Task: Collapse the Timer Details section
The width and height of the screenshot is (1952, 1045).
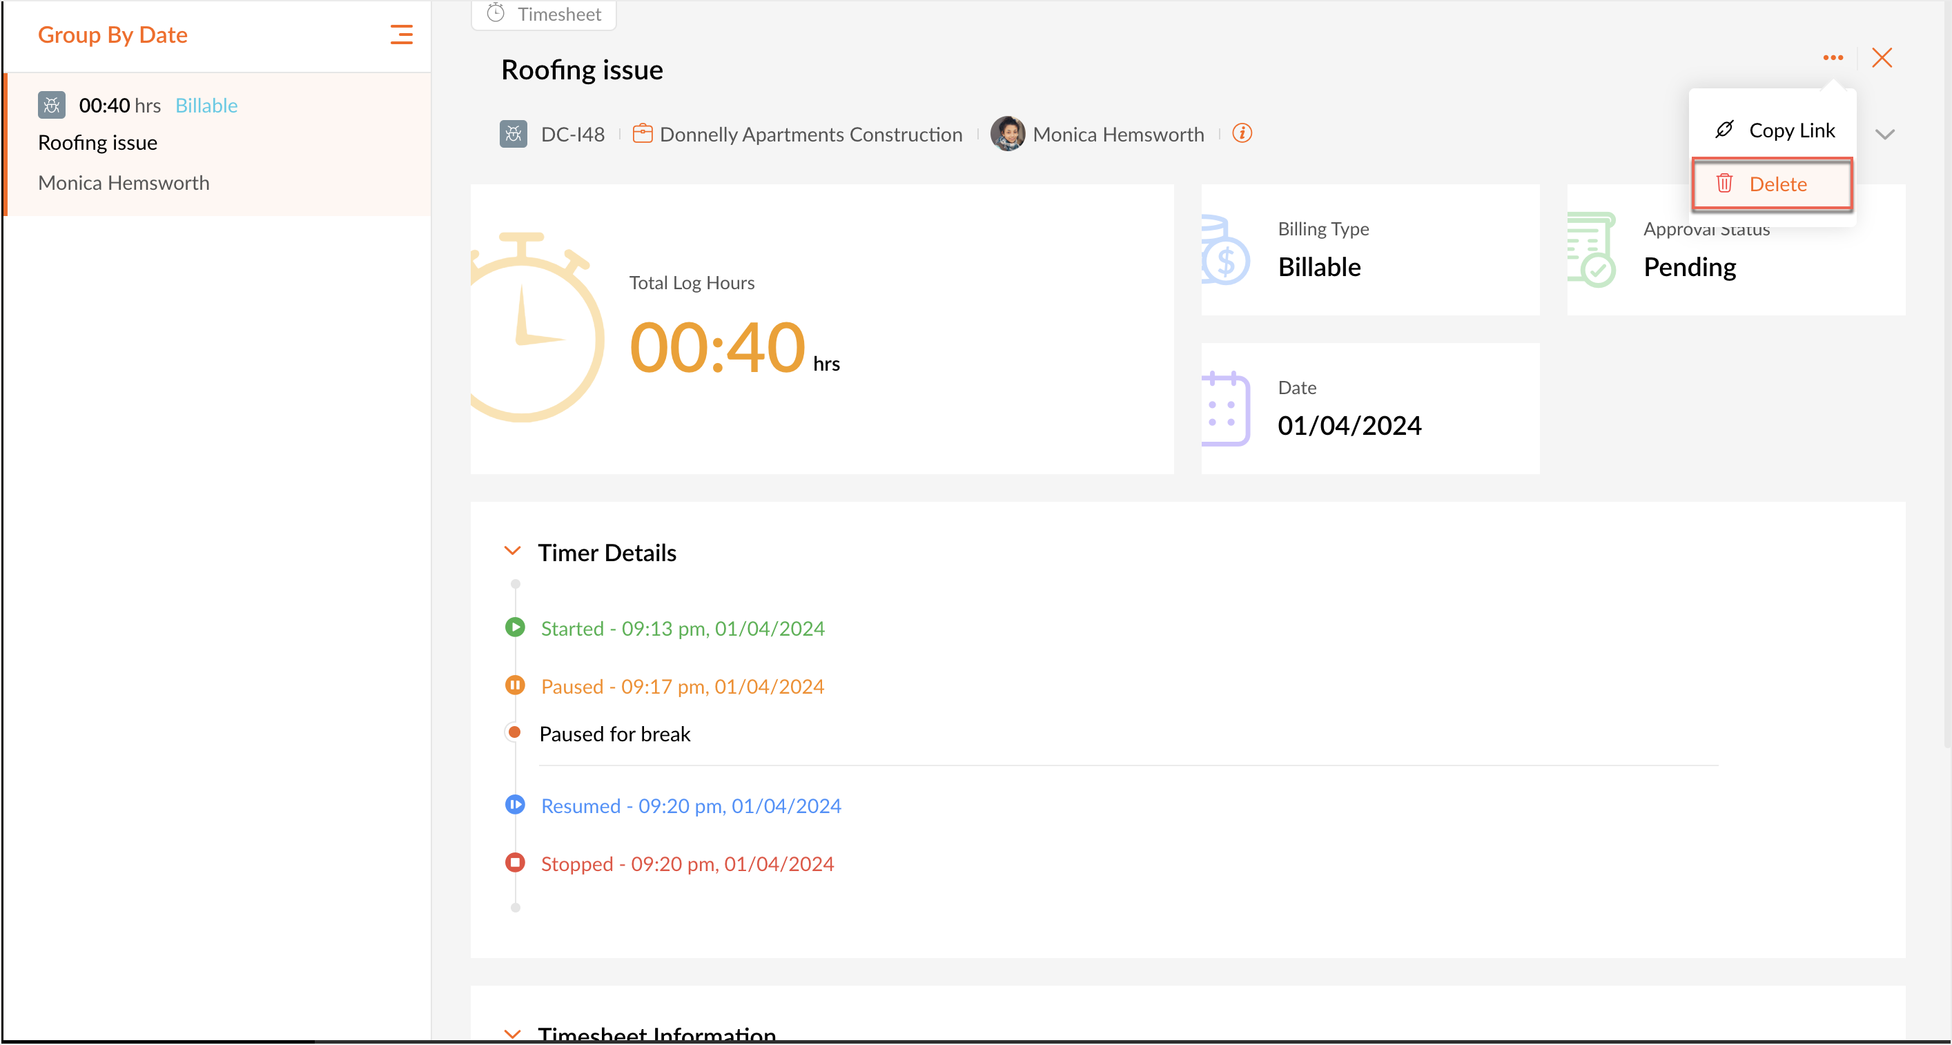Action: pos(512,551)
